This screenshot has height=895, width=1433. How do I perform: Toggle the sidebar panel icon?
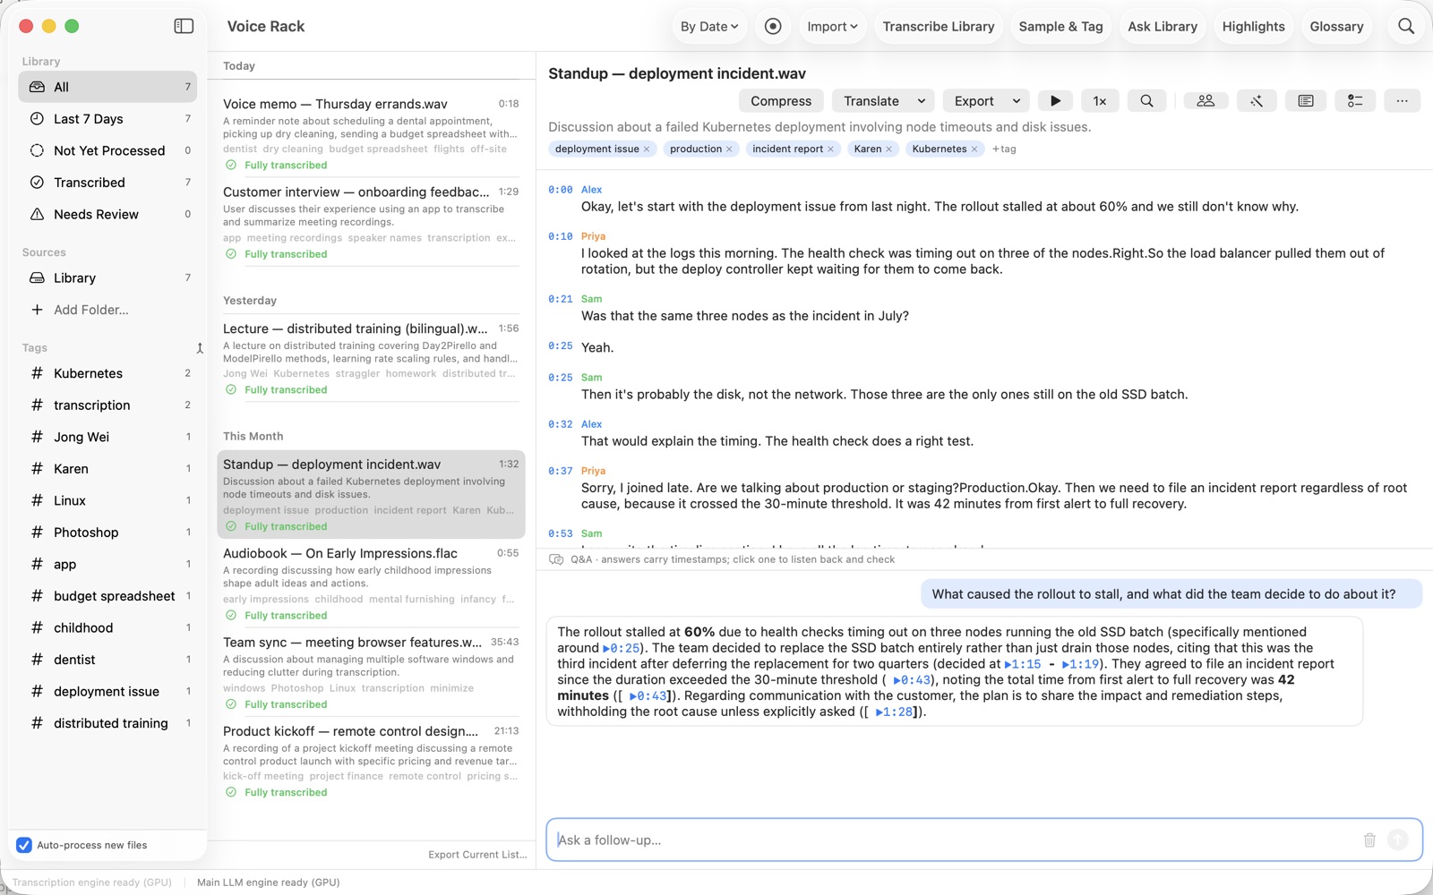[x=184, y=26]
